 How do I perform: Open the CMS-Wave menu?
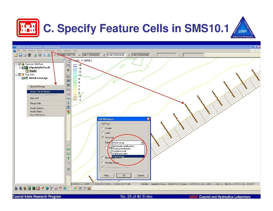pyautogui.click(x=49, y=51)
